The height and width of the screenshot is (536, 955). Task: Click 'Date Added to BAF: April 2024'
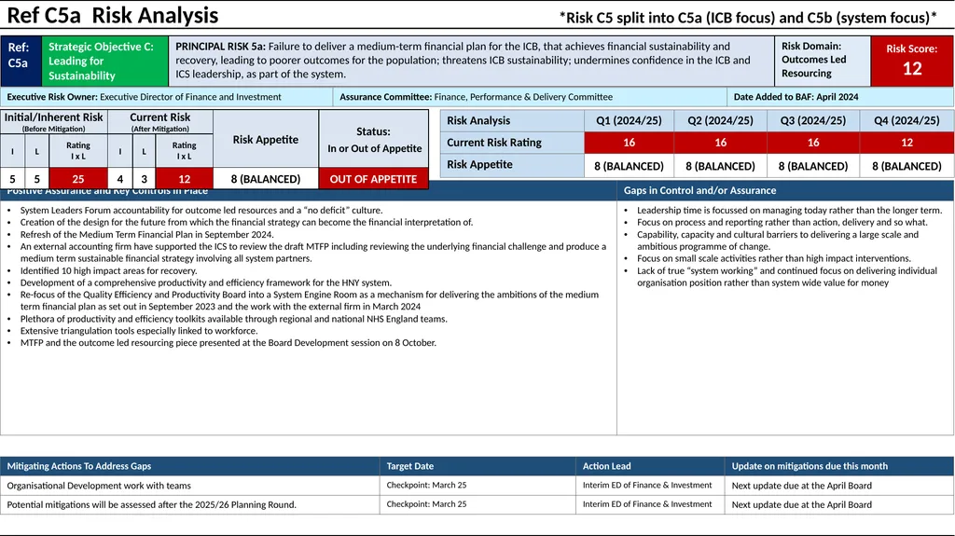pos(796,97)
